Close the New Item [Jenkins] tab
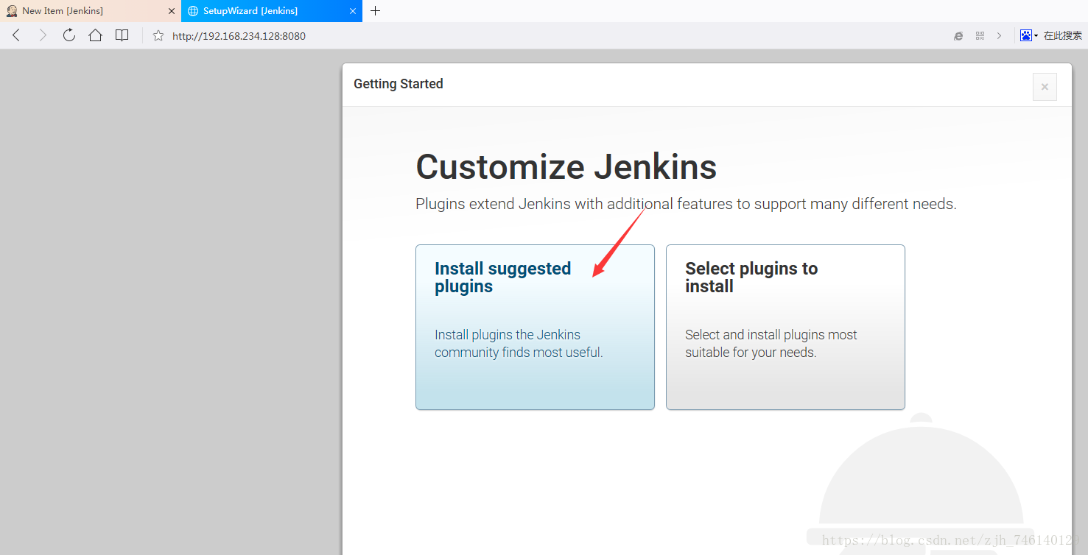This screenshot has height=555, width=1088. [x=172, y=11]
